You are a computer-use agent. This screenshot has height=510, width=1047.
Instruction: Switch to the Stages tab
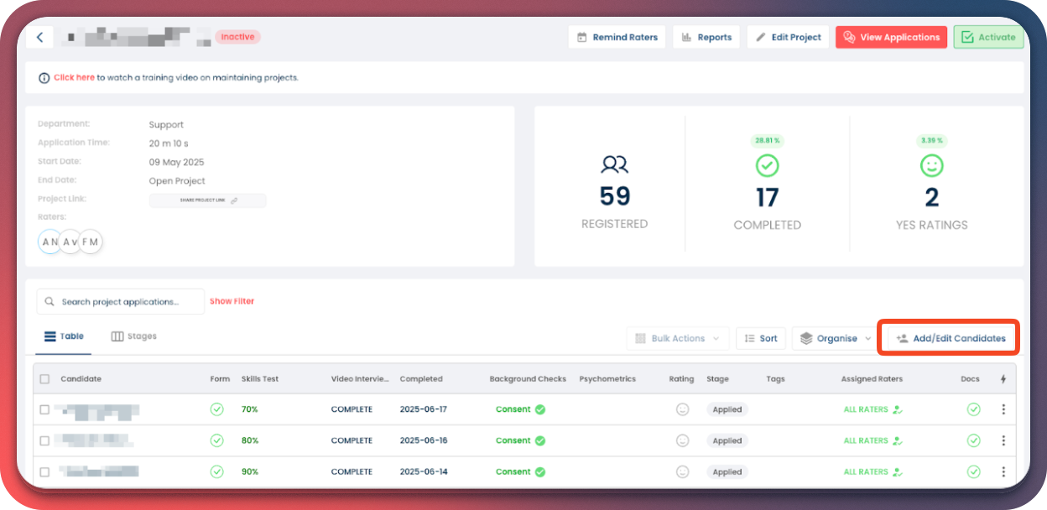[x=134, y=336]
